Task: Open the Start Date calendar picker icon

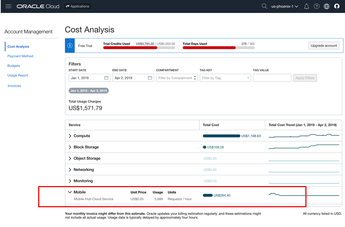Action: 106,78
